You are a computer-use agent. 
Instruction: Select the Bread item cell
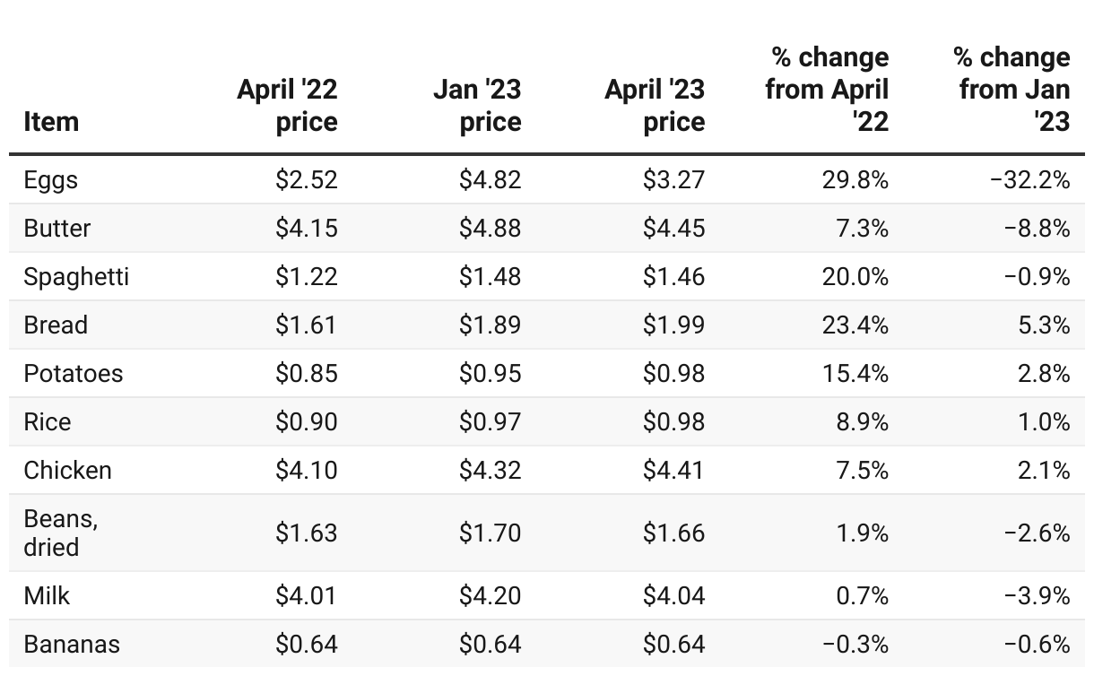click(x=56, y=325)
